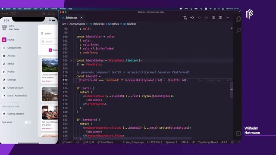Open errors and warnings count in status bar
The width and height of the screenshot is (276, 155).
[88, 142]
